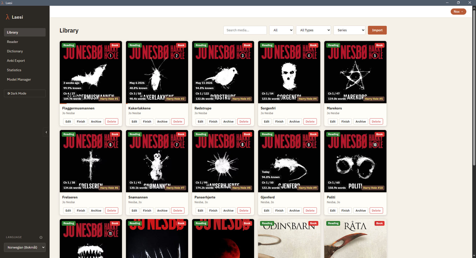
Task: Open the Model Manager
Action: (25, 79)
